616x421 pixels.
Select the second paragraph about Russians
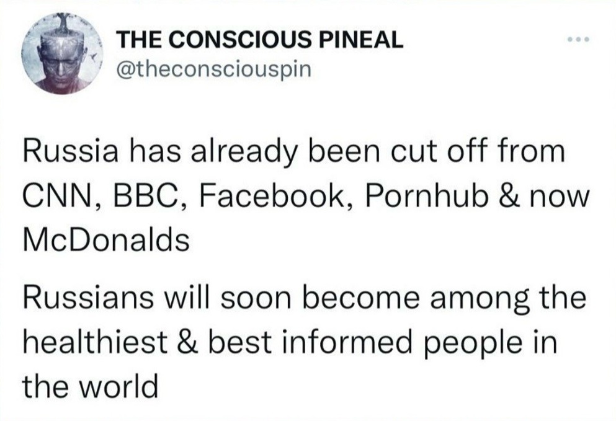tap(304, 342)
